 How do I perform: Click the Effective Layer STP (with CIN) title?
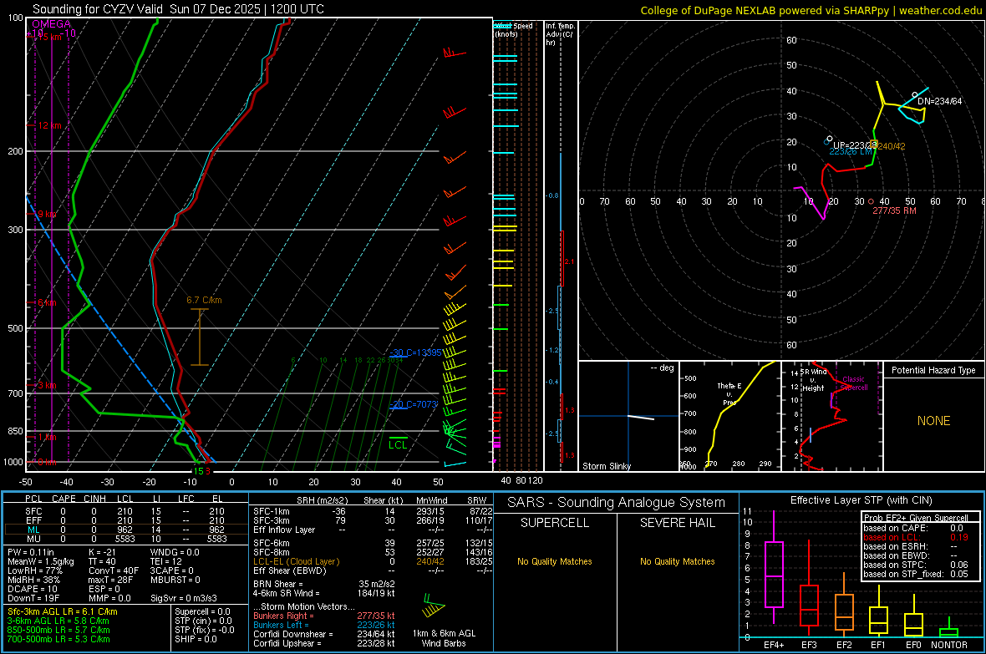861,500
